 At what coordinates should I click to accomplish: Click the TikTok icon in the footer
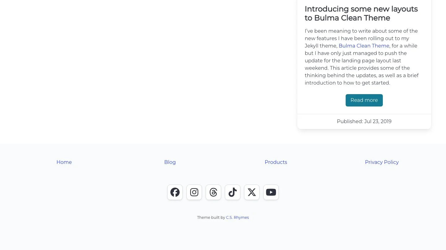click(x=233, y=192)
